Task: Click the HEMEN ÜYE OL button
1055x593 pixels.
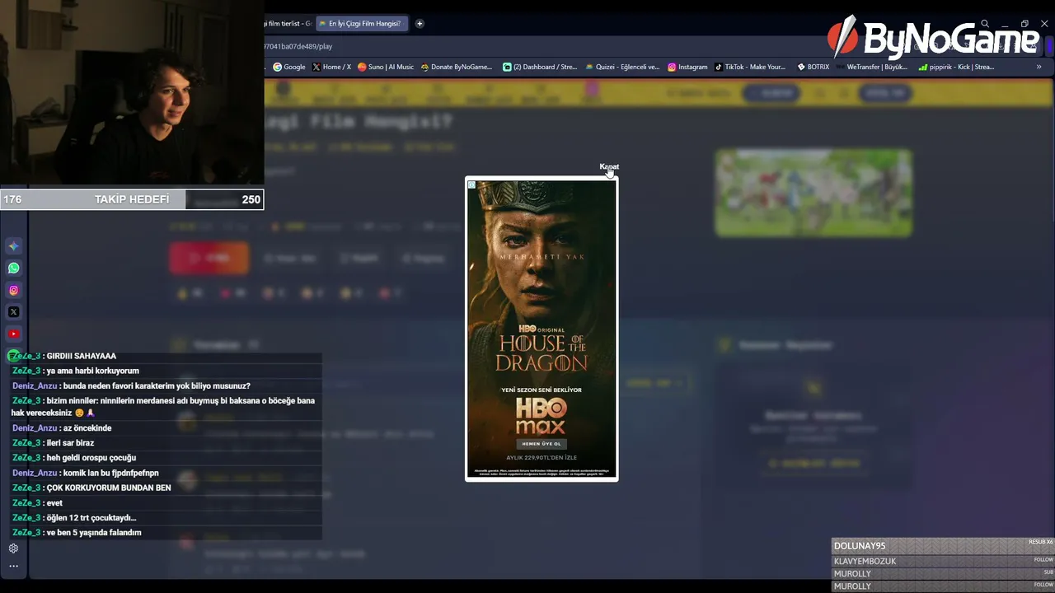Action: (x=541, y=444)
